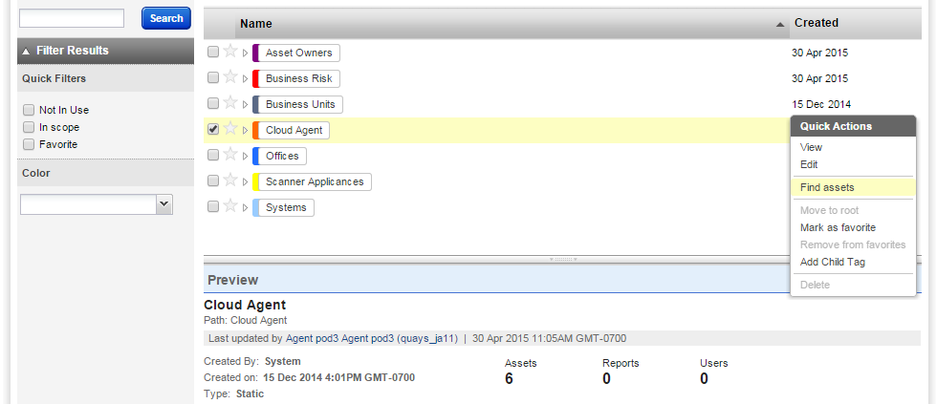
Task: Click into the search text field
Action: click(72, 18)
